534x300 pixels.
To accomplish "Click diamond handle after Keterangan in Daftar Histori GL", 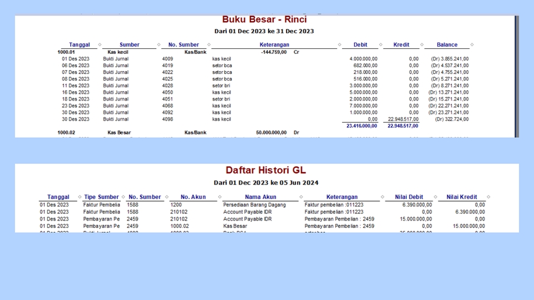I will tap(383, 197).
